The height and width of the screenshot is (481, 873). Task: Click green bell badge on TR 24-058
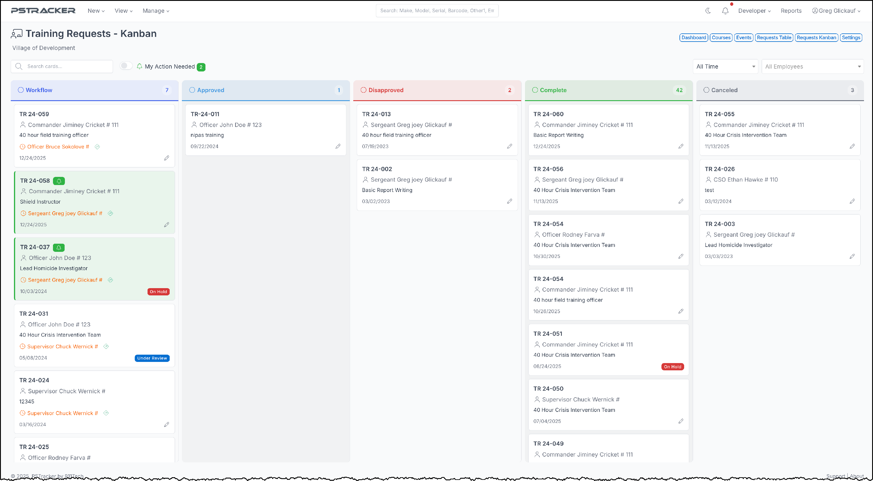[59, 181]
